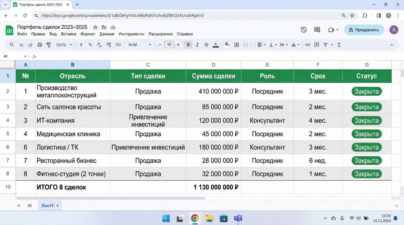Select column D header

click(214, 65)
